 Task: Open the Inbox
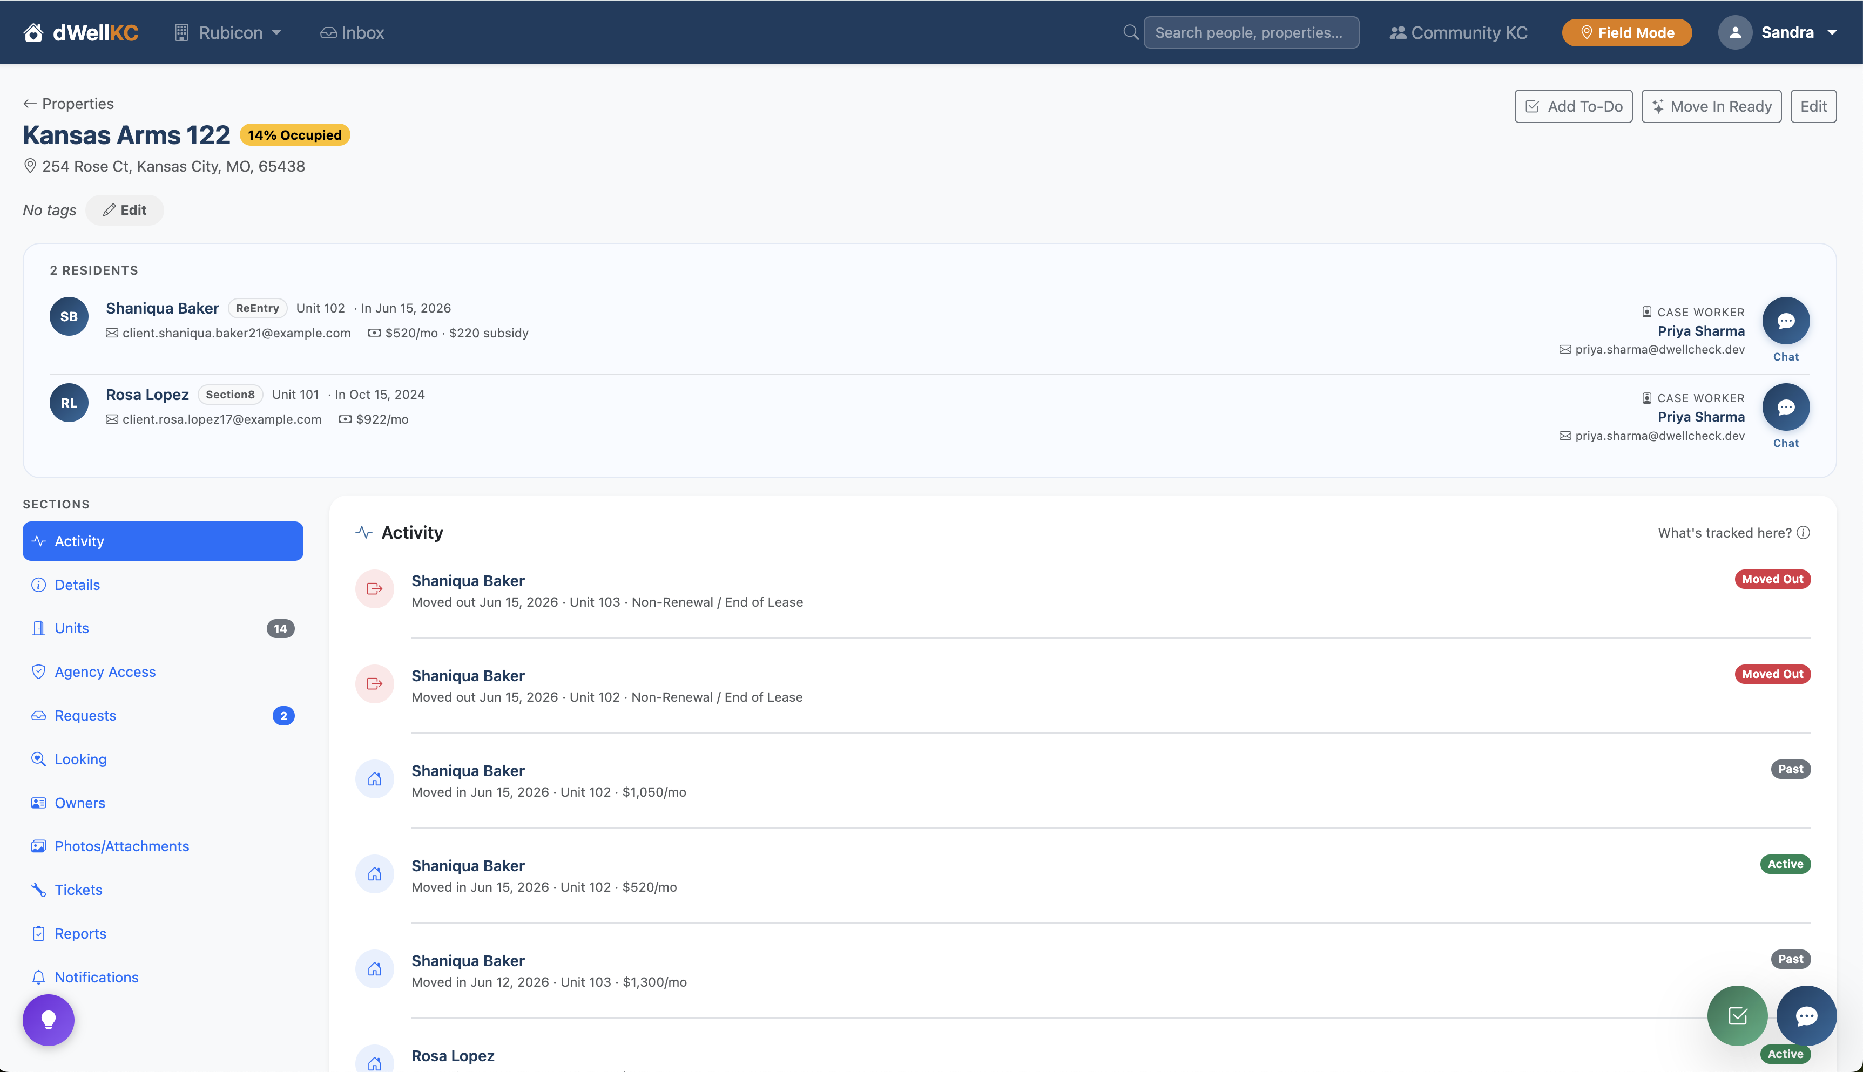[x=352, y=32]
